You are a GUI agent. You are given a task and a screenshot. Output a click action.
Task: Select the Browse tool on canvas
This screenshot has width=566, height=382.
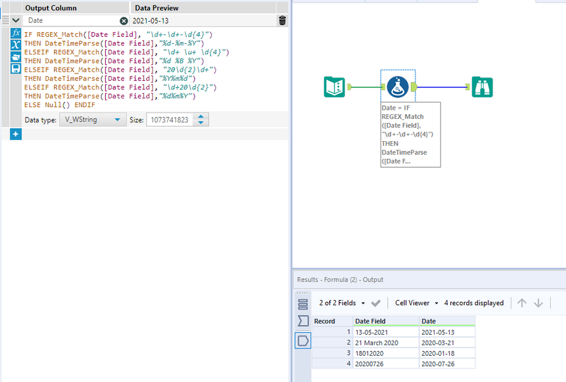coord(483,87)
